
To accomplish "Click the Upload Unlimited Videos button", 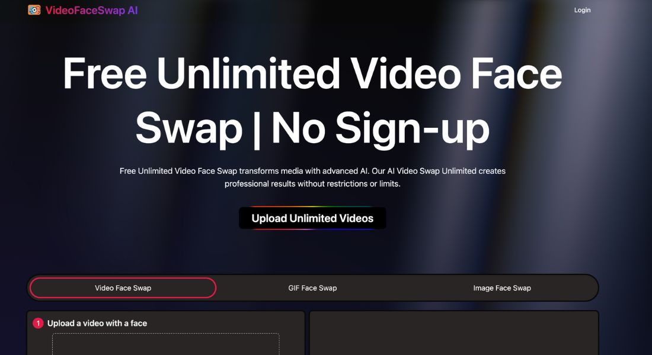I will (312, 218).
